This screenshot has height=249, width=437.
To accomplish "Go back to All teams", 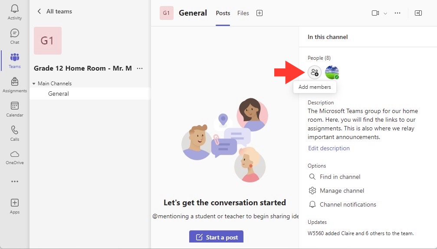I will click(55, 11).
